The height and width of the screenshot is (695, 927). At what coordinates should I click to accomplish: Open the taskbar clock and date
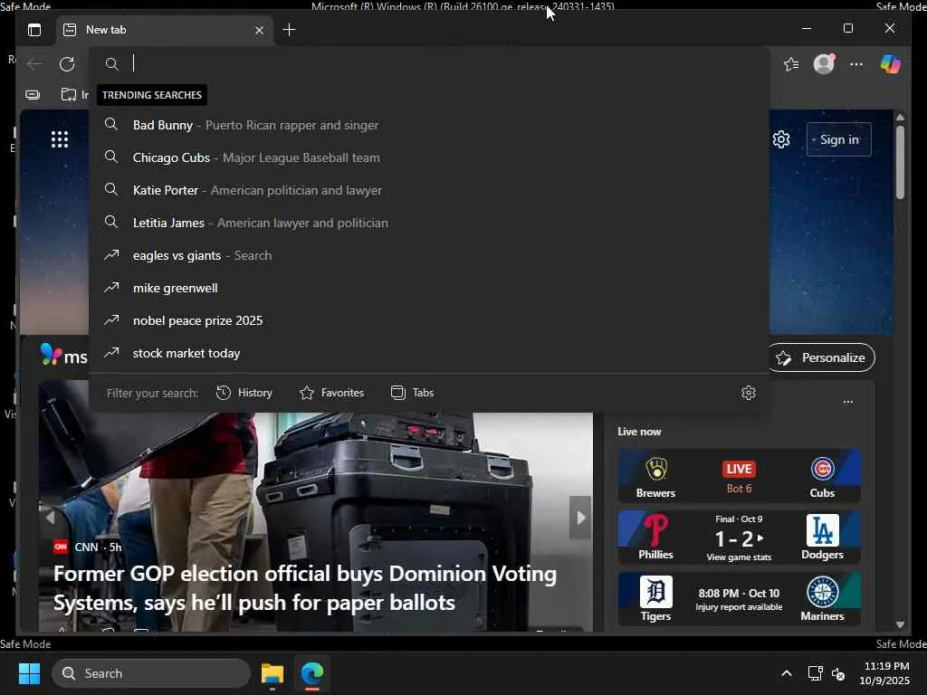point(884,673)
